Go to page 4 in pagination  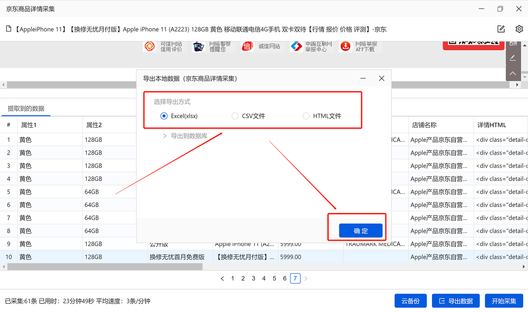264,279
